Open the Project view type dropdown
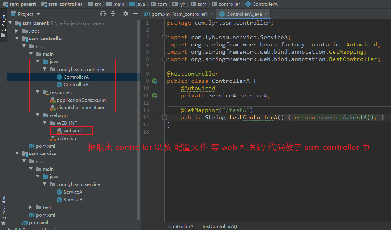The image size is (391, 230). tap(38, 14)
